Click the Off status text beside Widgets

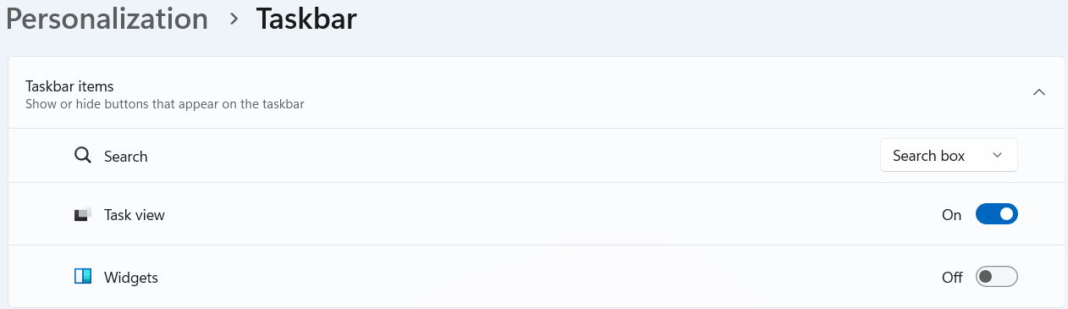tap(952, 278)
